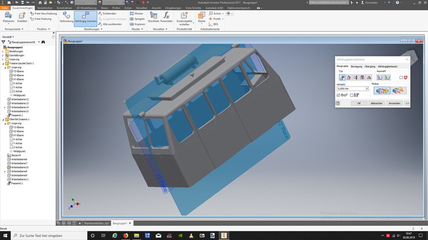Viewport: 428px width, 240px height.
Task: Choose the first Modus solution icon
Action: [382, 90]
